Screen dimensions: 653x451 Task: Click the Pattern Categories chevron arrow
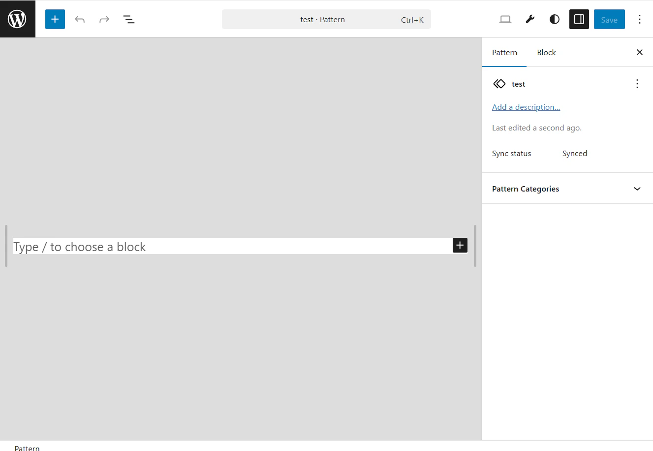637,189
